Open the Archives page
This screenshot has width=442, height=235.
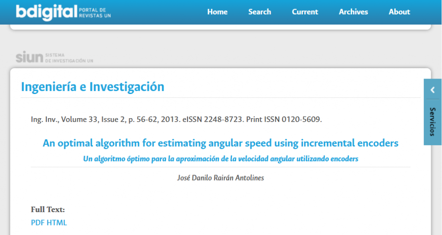[353, 12]
